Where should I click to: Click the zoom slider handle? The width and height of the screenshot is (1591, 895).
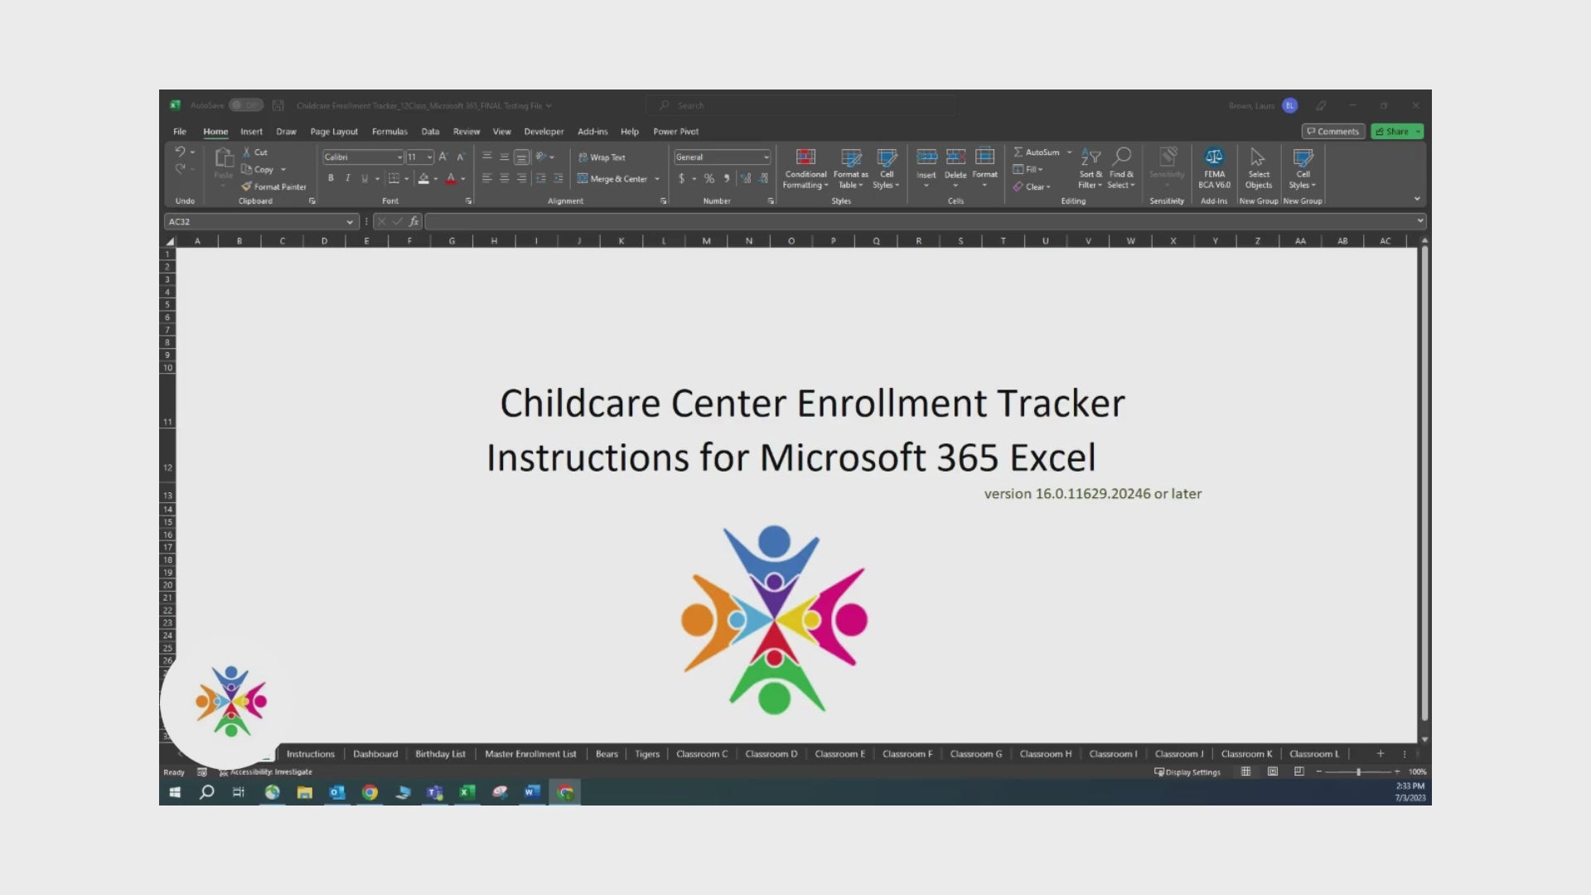[x=1358, y=772]
